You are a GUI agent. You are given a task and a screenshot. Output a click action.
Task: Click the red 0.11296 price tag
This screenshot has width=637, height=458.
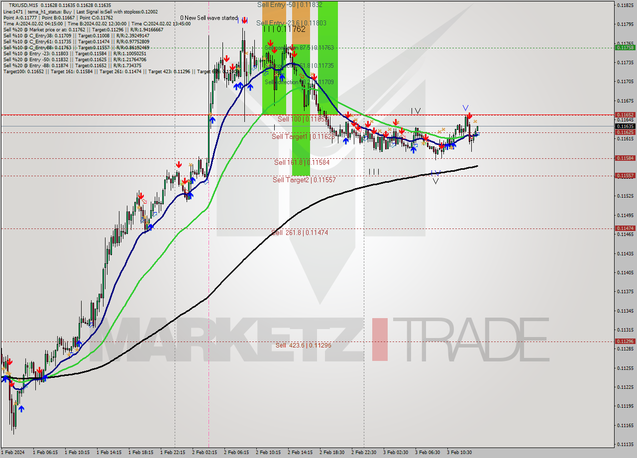(x=625, y=341)
